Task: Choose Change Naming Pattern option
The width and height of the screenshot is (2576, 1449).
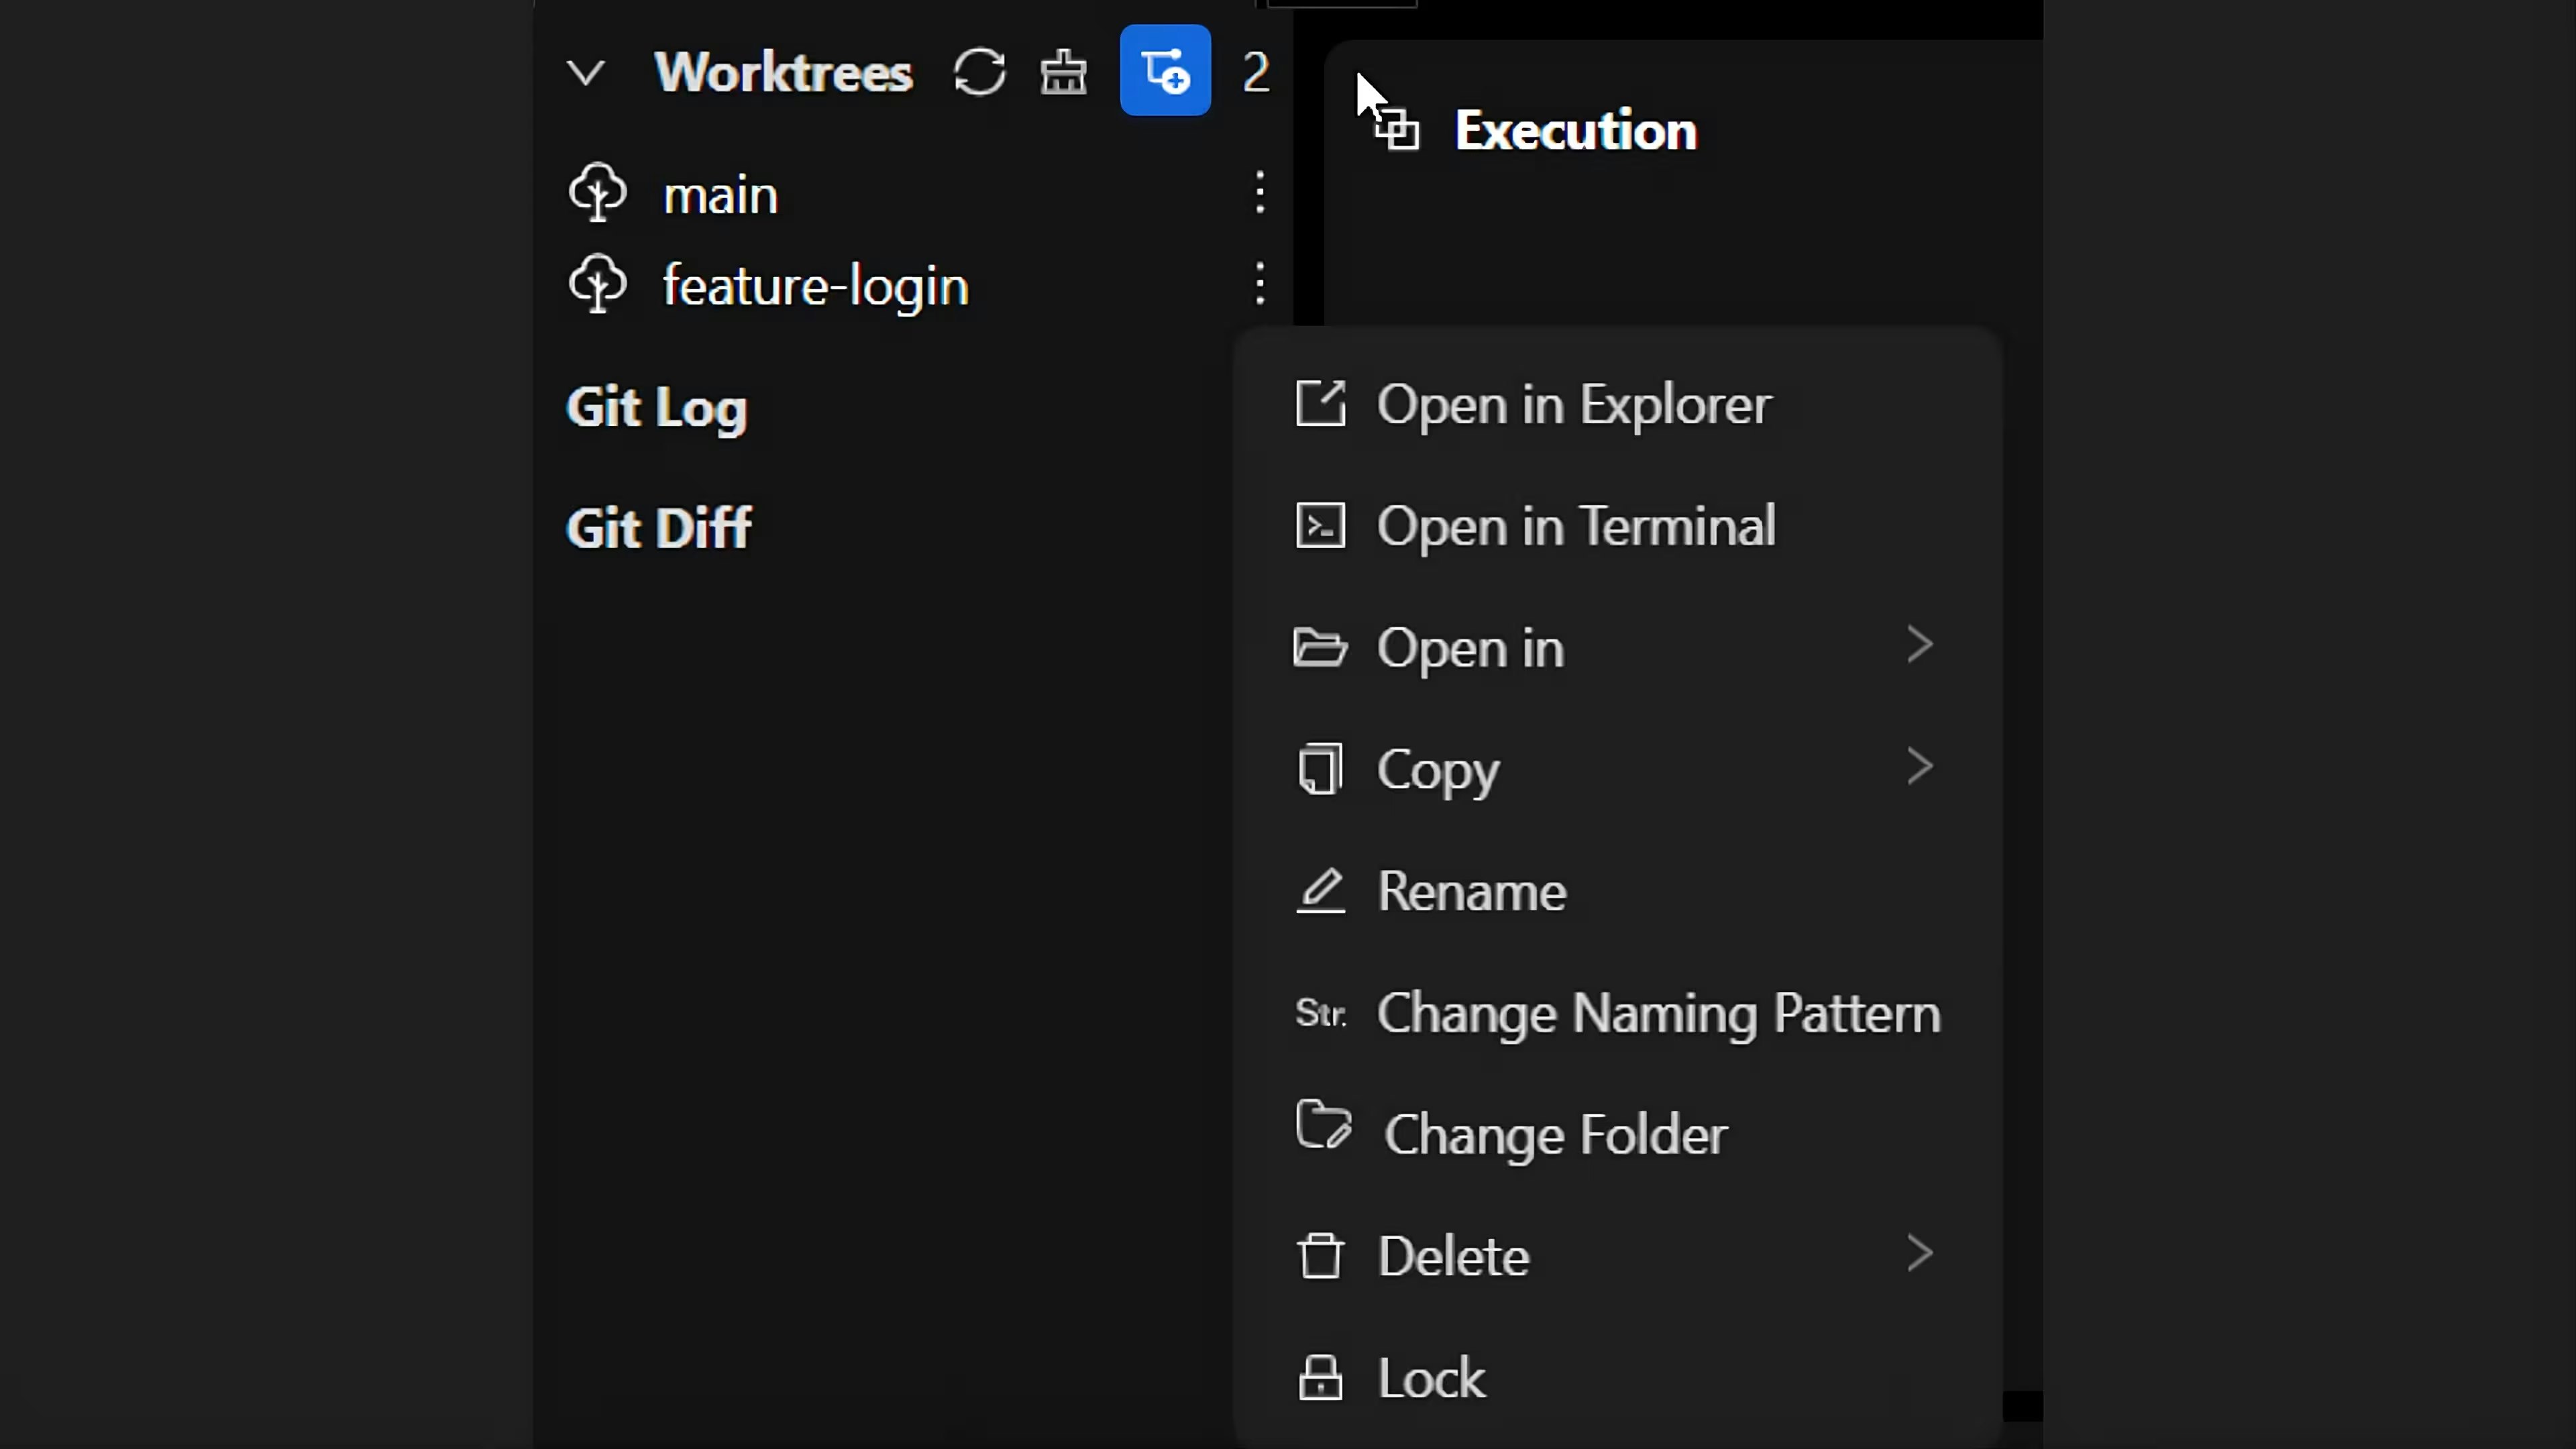Action: click(1657, 1013)
